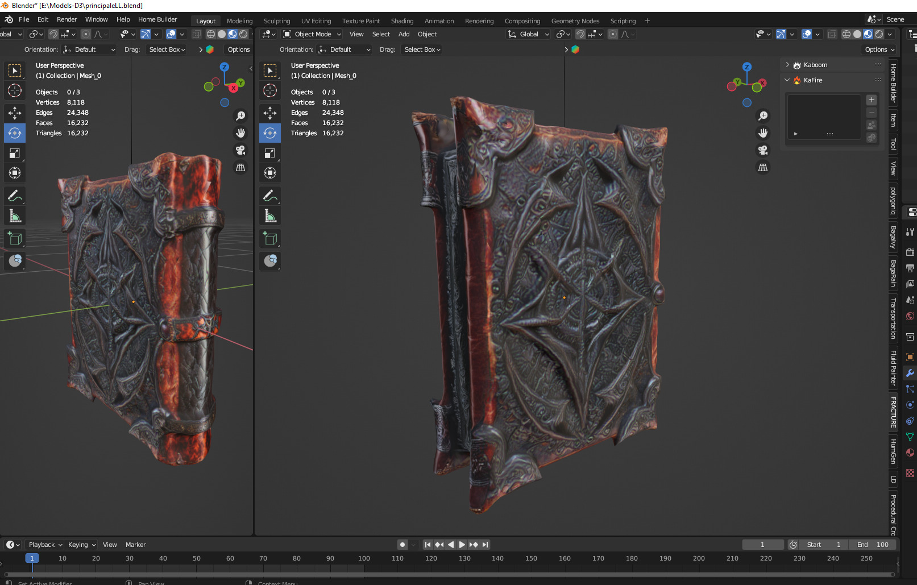Toggle snapping magnet in right viewport header
The image size is (917, 585).
point(580,34)
